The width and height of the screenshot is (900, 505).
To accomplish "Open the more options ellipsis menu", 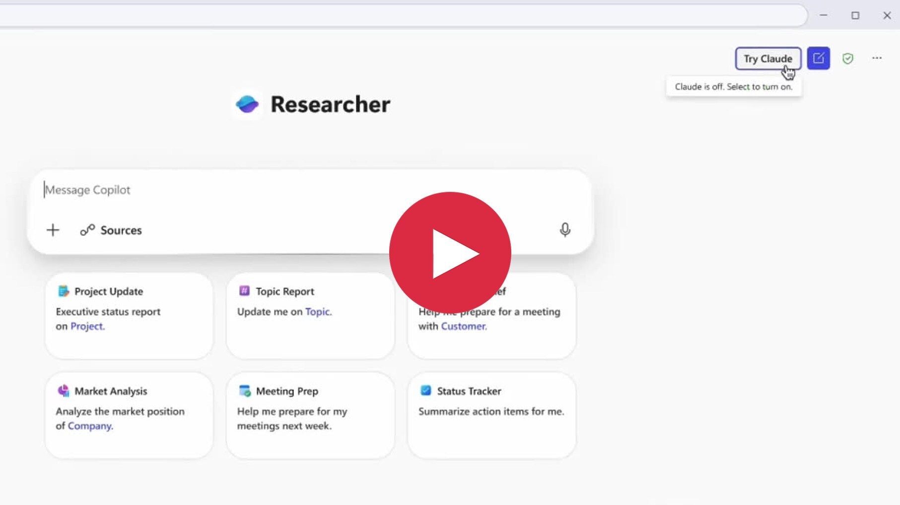I will tap(877, 58).
